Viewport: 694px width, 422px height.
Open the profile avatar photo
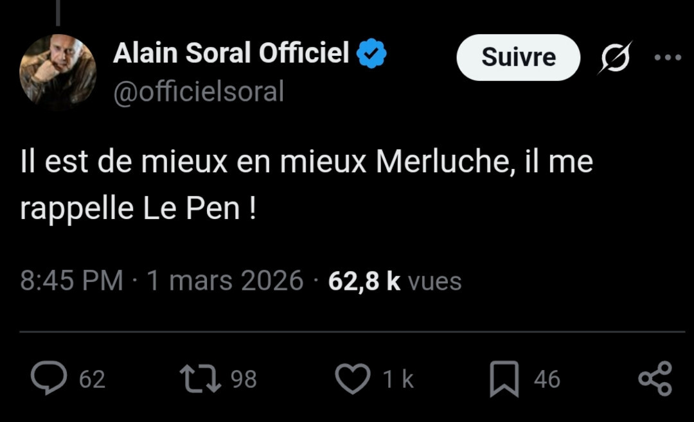[58, 70]
